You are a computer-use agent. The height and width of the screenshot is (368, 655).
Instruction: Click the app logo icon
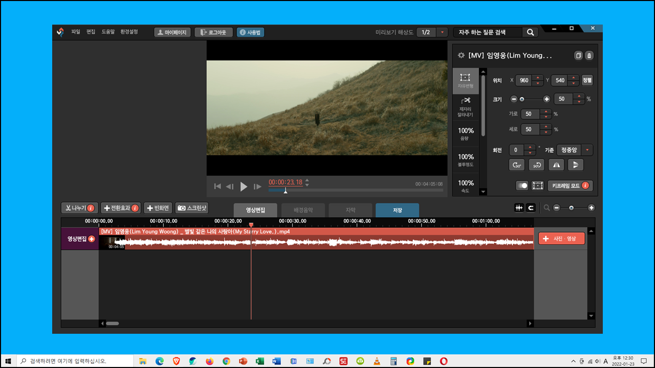tap(60, 32)
